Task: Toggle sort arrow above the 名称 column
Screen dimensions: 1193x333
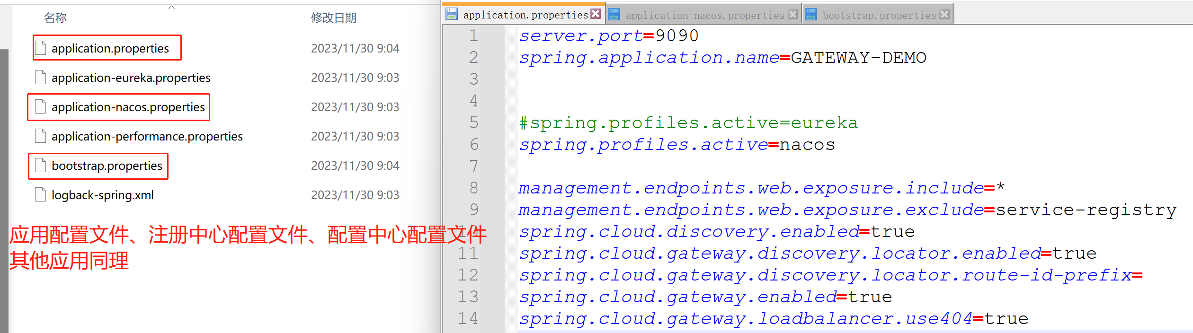Action: (172, 7)
